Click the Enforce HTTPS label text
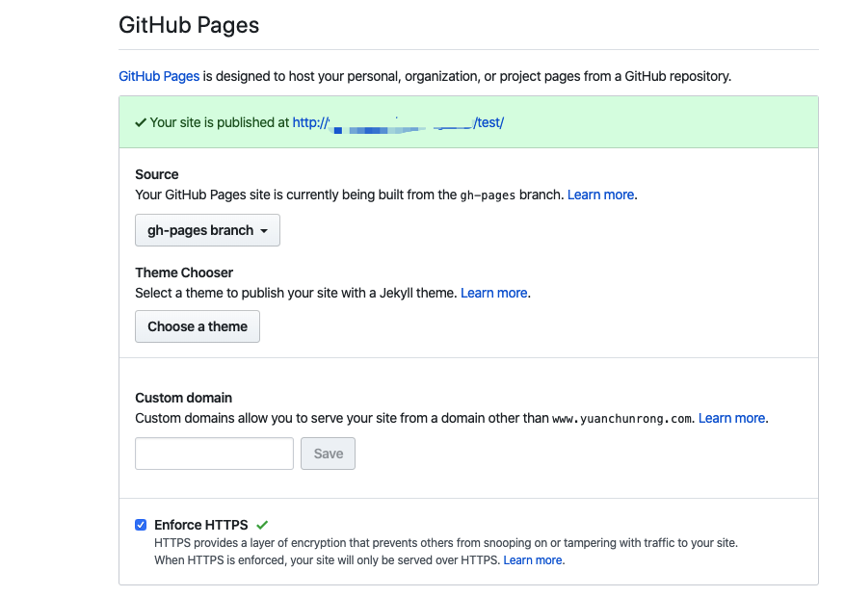The image size is (845, 597). [x=200, y=525]
